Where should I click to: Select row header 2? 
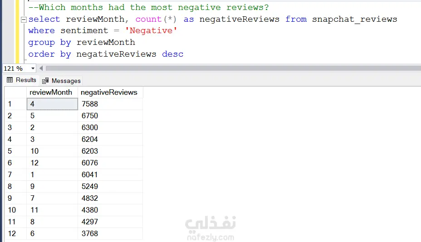pyautogui.click(x=15, y=116)
